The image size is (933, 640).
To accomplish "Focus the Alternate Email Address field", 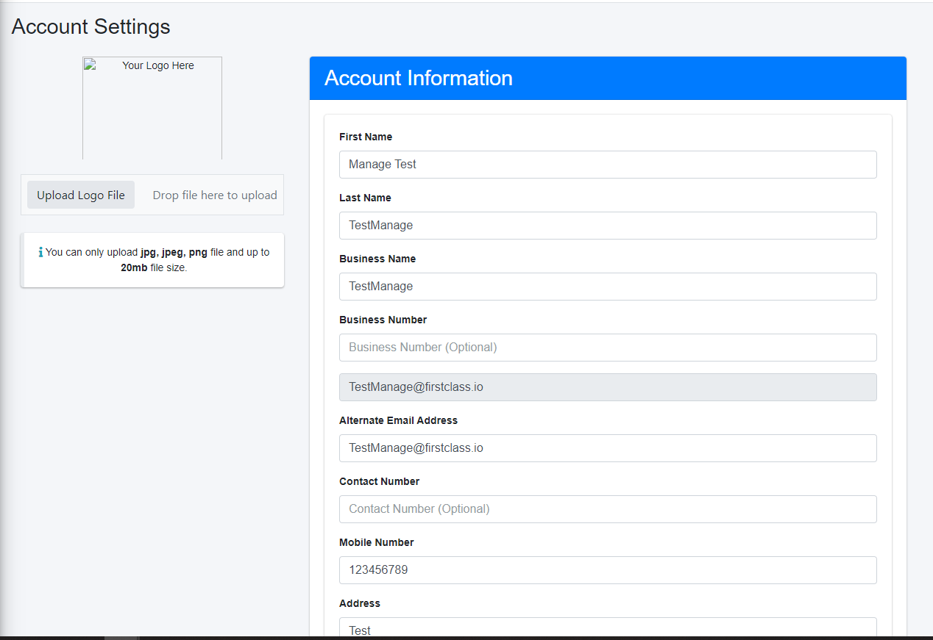I will point(608,448).
